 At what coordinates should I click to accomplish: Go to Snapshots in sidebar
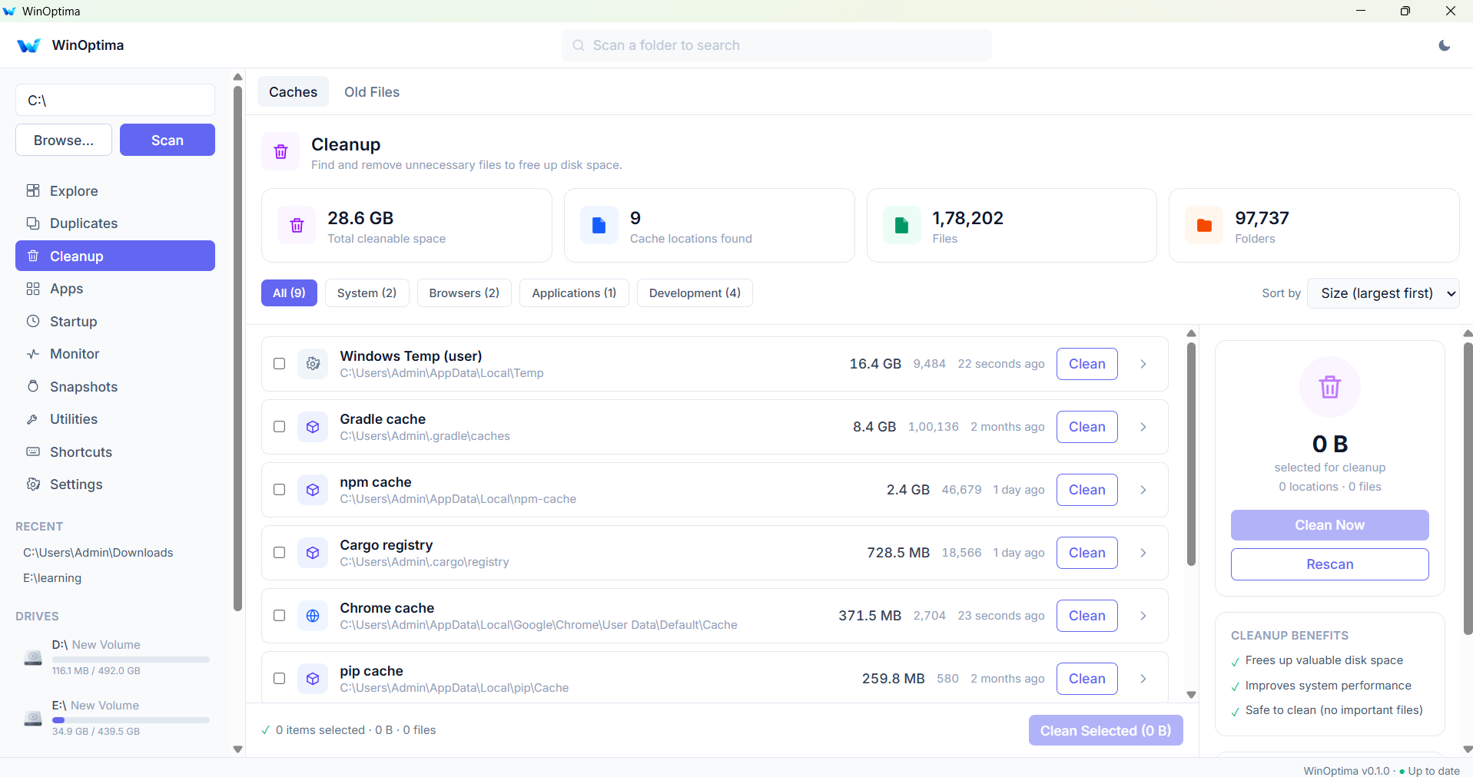115,386
